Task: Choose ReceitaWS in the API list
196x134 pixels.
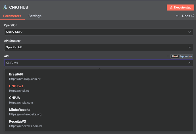Action: [18, 121]
